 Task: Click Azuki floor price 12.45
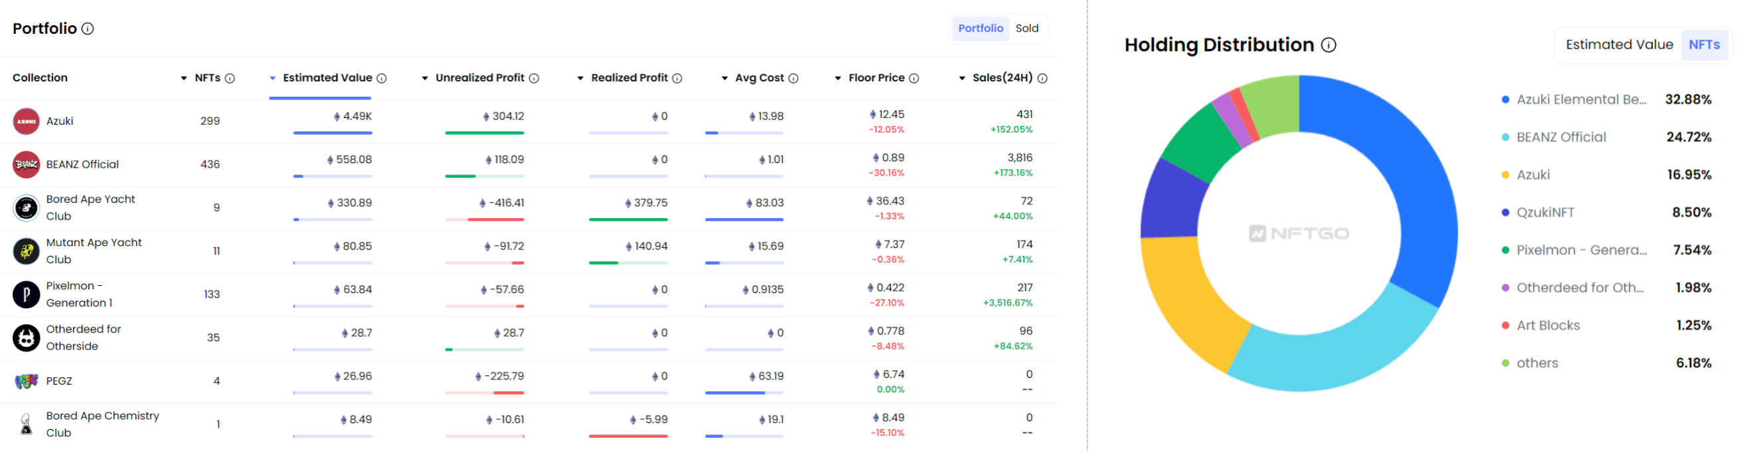(887, 115)
